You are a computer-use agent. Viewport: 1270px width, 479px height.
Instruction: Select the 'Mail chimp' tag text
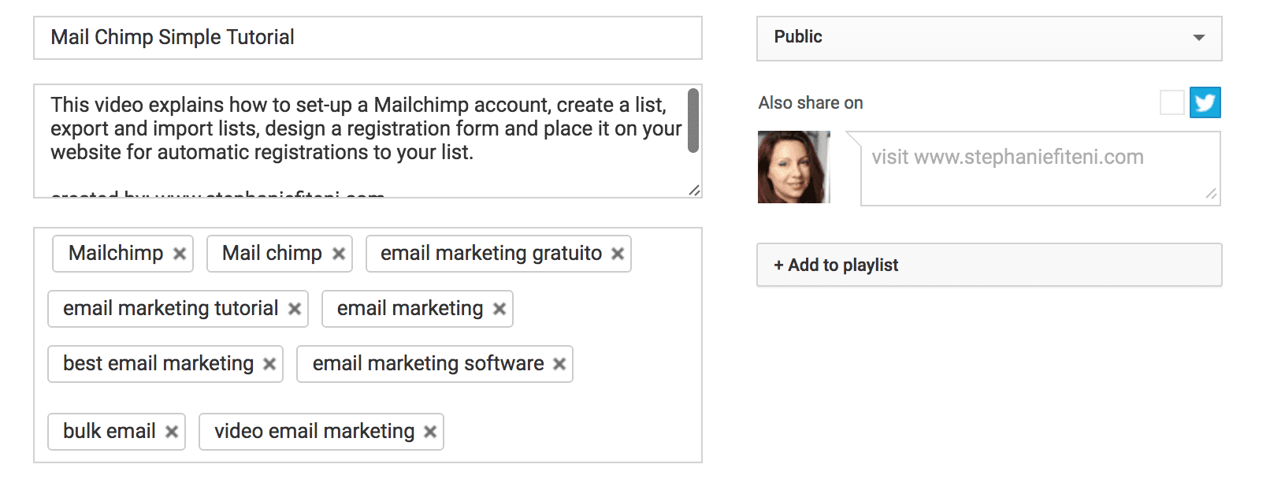273,253
